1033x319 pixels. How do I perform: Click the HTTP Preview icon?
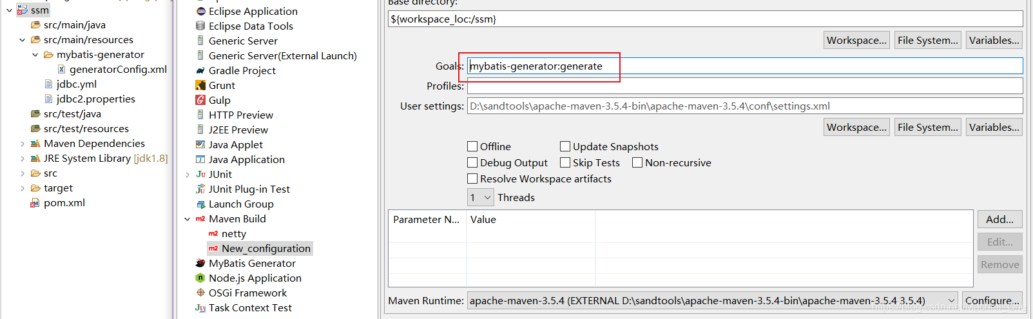[x=200, y=115]
